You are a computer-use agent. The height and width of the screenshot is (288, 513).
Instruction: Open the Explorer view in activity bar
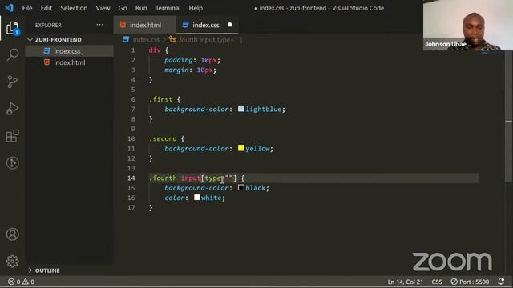[x=13, y=29]
